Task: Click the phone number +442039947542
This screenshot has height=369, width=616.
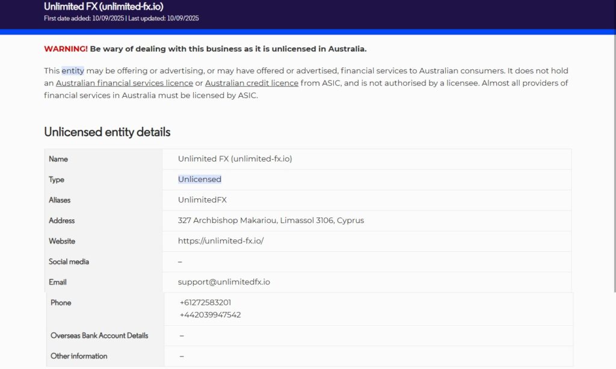Action: (x=210, y=315)
